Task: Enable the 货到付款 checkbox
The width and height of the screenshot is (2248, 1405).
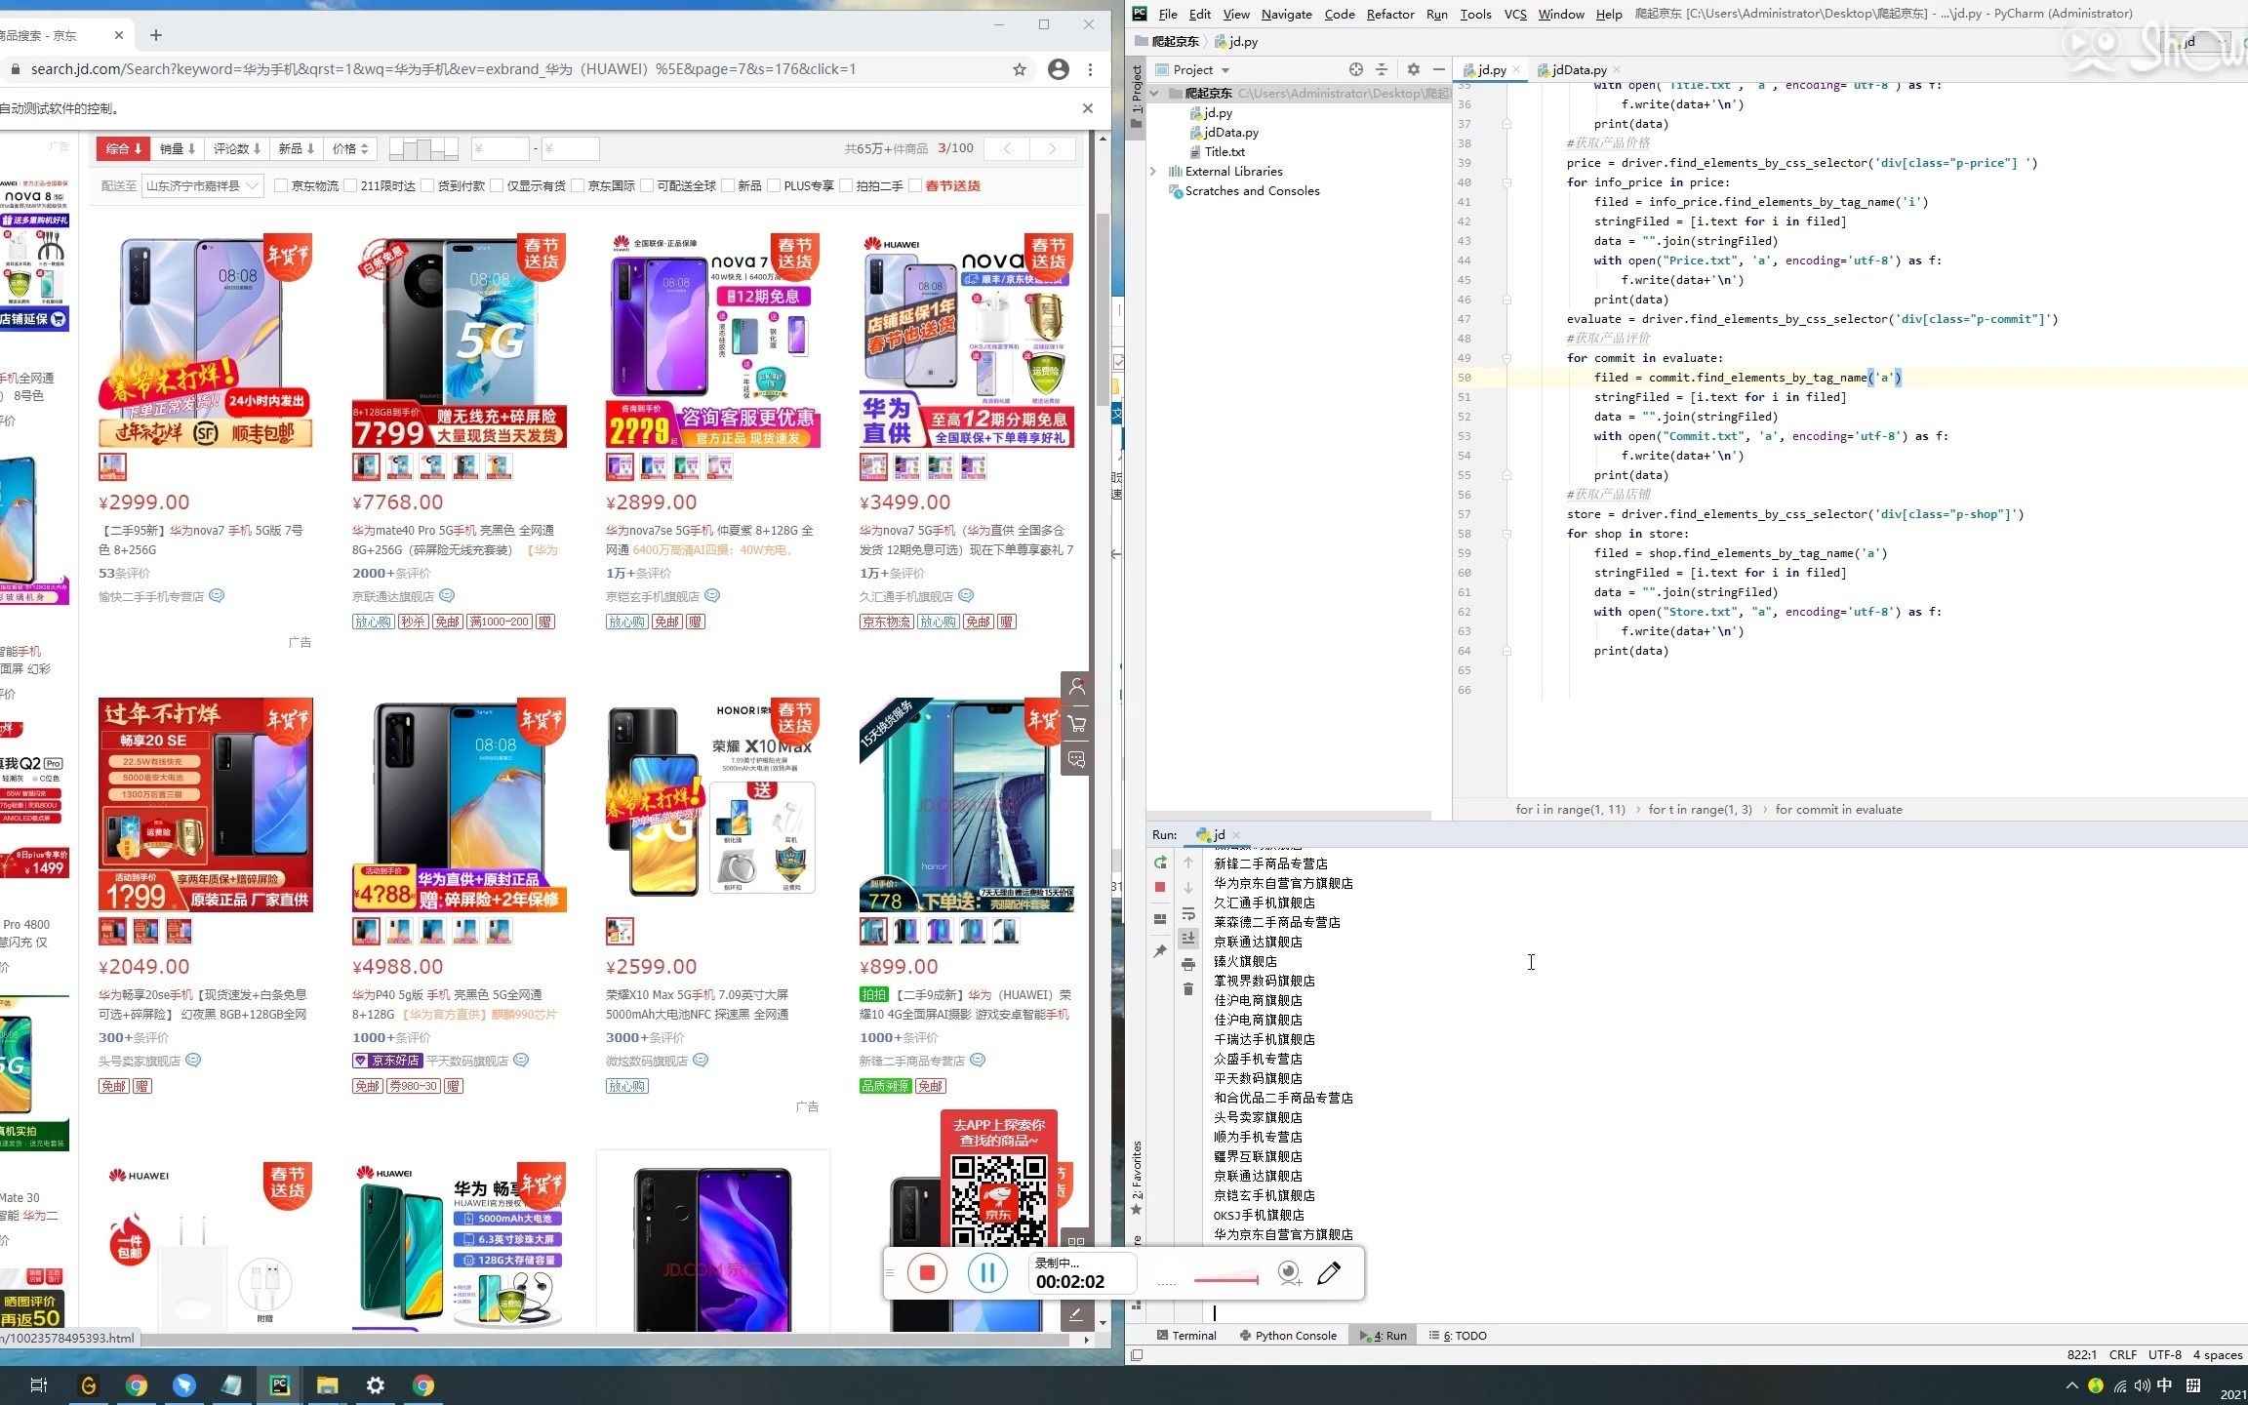Action: point(427,185)
